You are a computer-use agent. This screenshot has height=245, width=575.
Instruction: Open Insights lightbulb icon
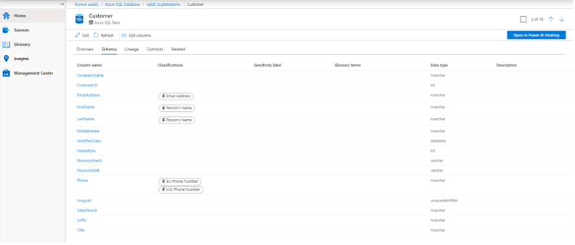[6, 59]
